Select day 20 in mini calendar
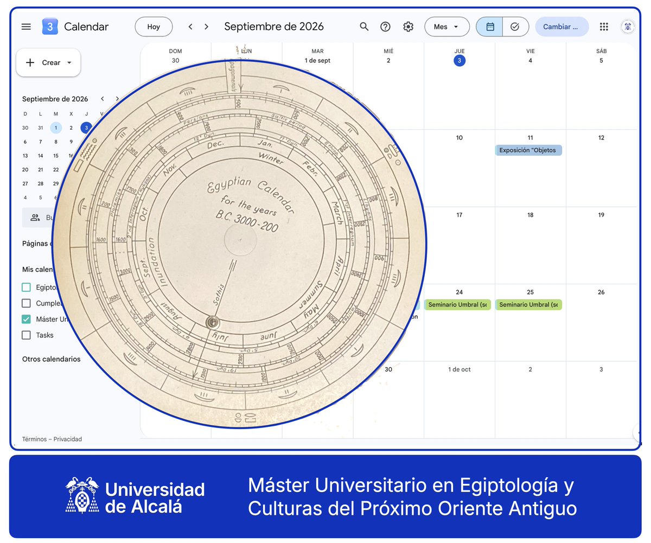 pos(25,170)
